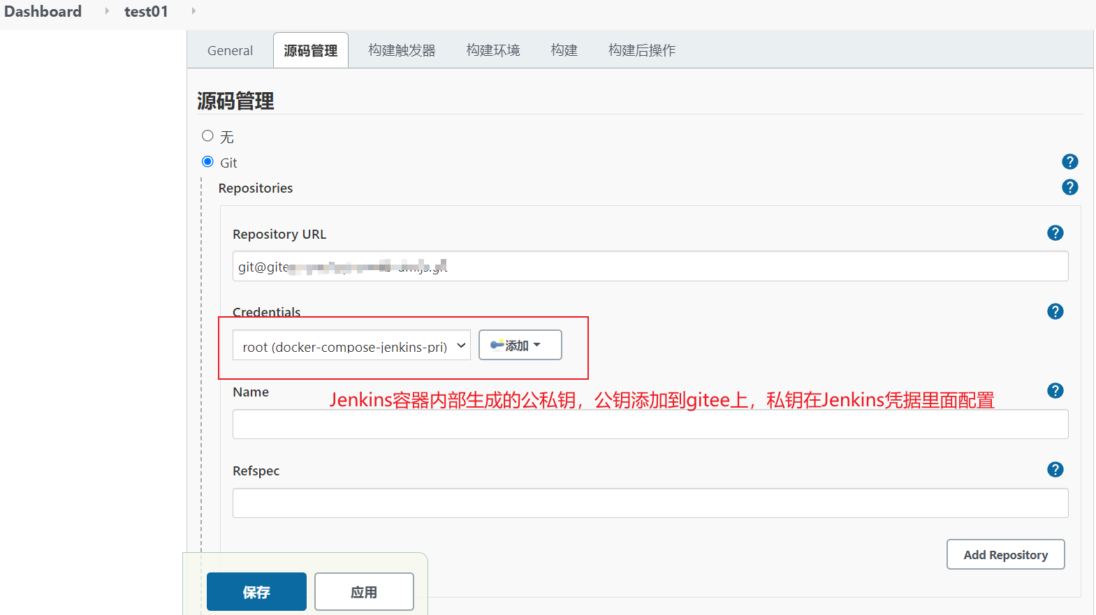Show help for Repository URL field
The height and width of the screenshot is (615, 1096).
(1055, 233)
